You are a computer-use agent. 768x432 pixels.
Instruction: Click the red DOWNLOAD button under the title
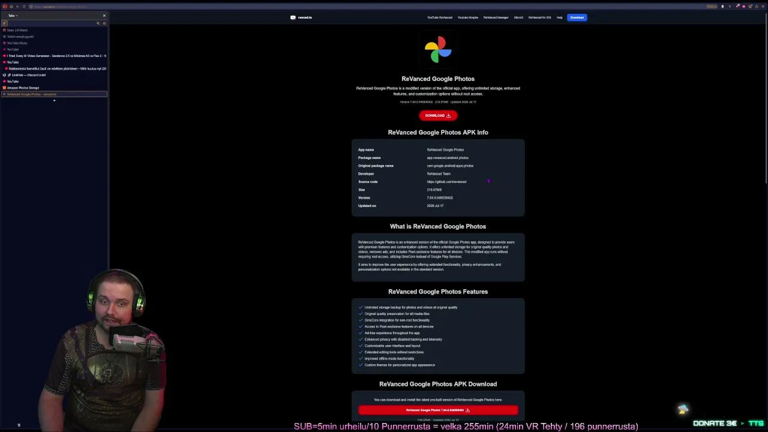pos(438,115)
